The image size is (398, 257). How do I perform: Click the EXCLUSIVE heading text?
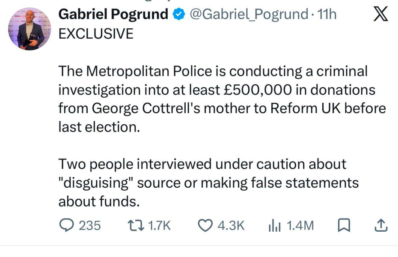pyautogui.click(x=96, y=34)
